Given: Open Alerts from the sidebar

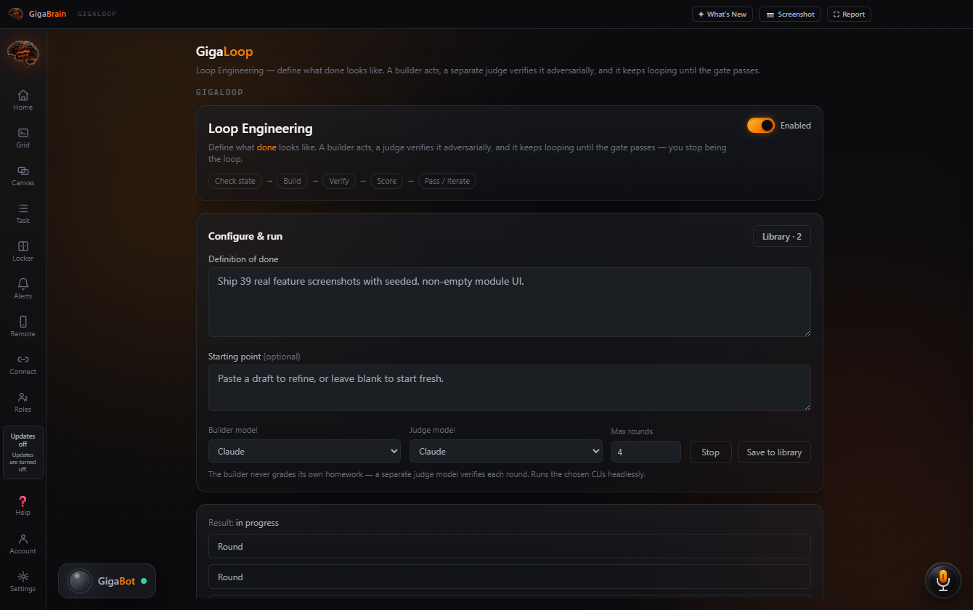Looking at the screenshot, I should point(23,289).
